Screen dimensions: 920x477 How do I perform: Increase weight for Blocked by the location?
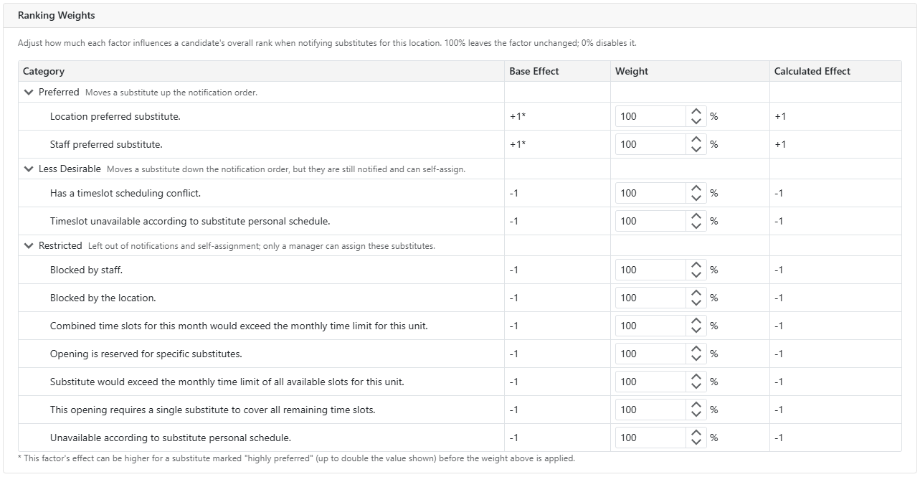(696, 293)
